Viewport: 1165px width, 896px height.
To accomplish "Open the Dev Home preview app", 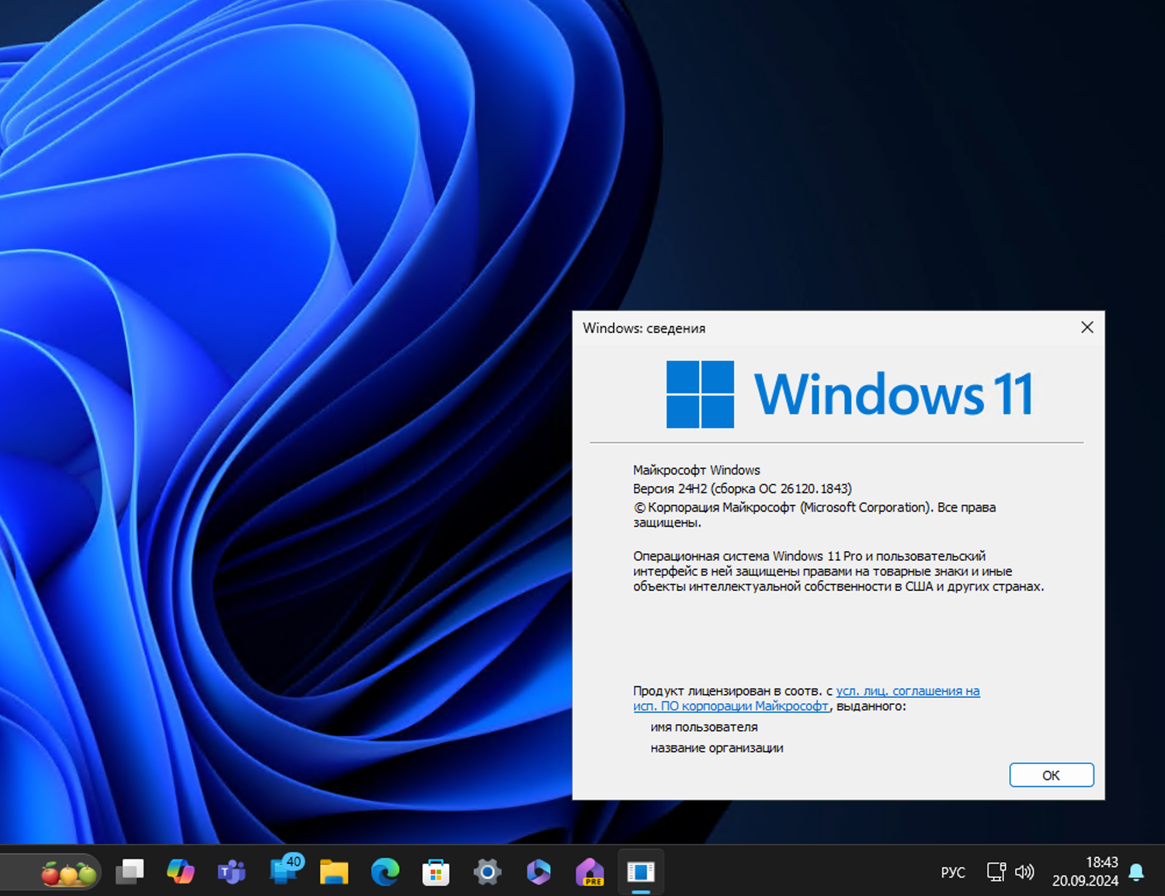I will (x=589, y=871).
